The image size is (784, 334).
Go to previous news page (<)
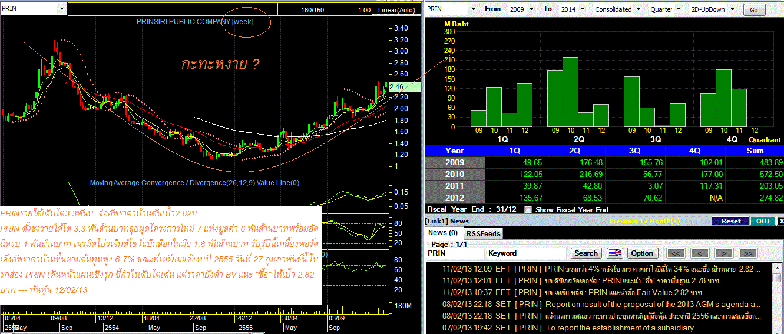(x=699, y=253)
